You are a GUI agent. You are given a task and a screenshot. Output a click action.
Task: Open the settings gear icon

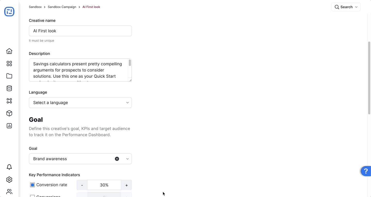9,180
